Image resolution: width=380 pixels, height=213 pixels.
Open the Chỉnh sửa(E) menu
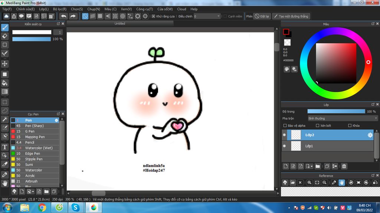coord(25,9)
